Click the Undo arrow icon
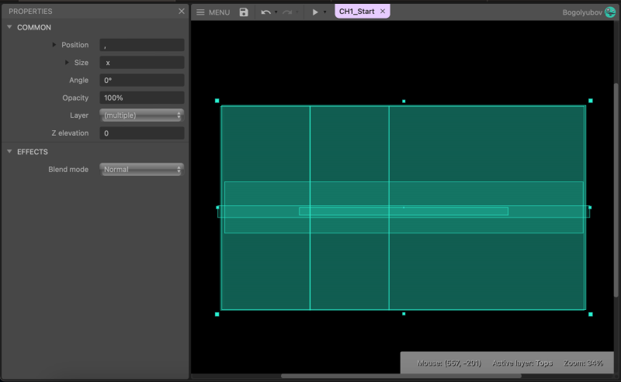Image resolution: width=621 pixels, height=382 pixels. tap(265, 12)
